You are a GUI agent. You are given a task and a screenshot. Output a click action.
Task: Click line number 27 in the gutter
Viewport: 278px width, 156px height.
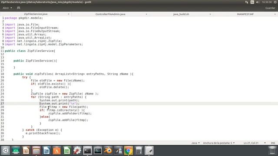2,104
